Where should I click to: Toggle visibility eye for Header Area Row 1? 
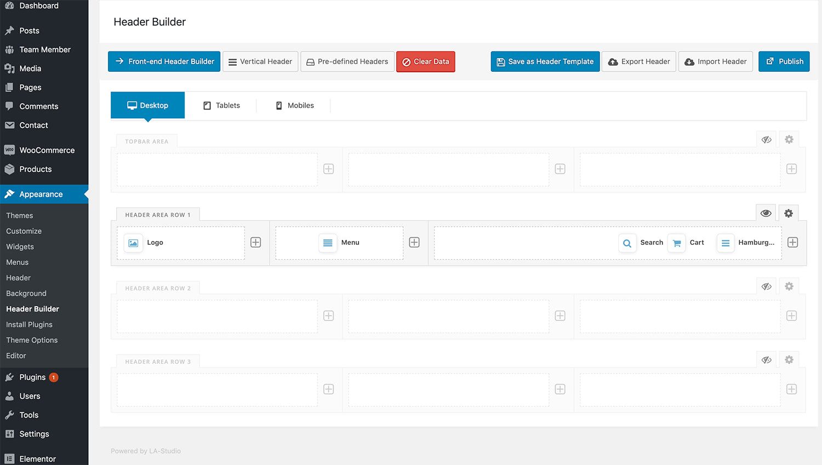point(766,213)
